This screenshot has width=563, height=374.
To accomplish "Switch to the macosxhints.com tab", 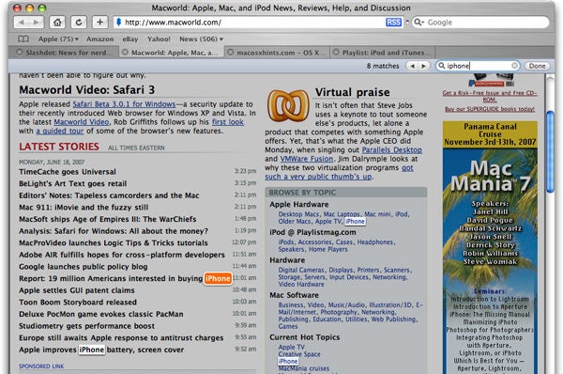I will point(277,53).
